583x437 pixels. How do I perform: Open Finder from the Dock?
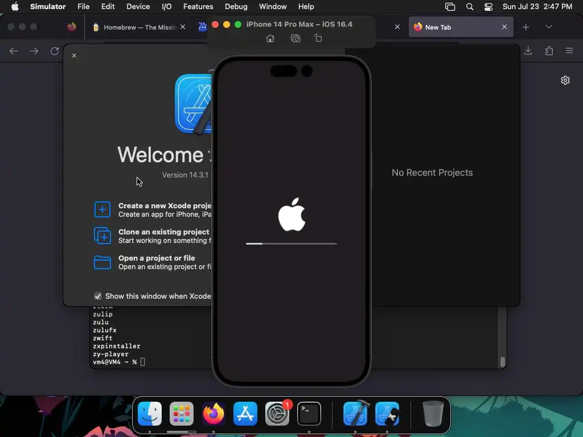150,414
